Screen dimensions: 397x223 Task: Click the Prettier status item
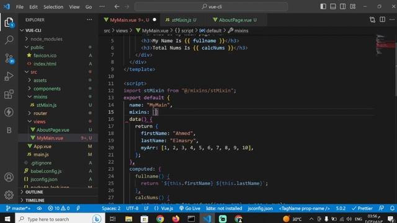pyautogui.click(x=362, y=208)
